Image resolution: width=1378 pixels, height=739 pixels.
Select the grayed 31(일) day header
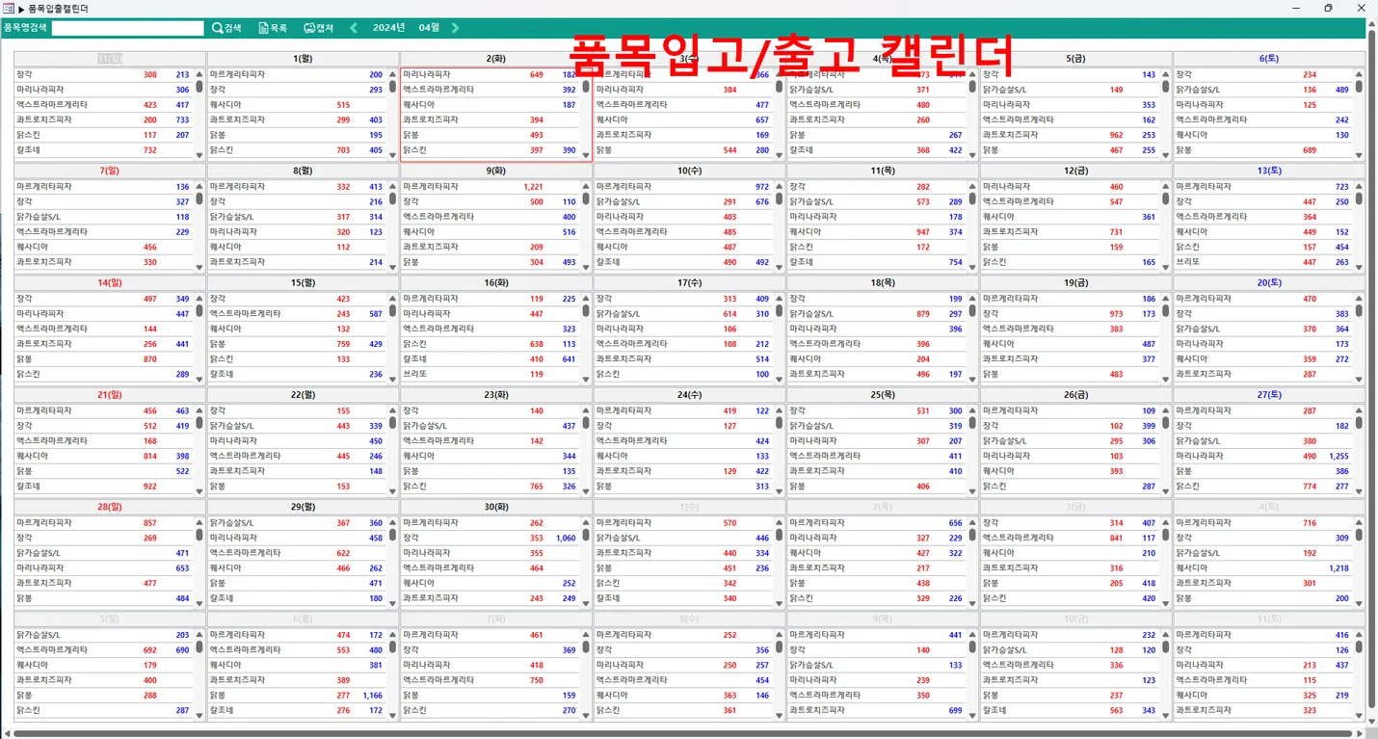[110, 59]
